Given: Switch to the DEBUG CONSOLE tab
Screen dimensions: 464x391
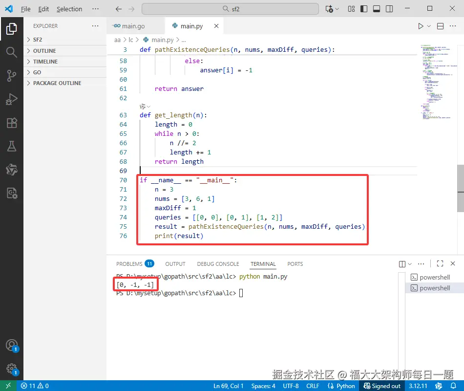Looking at the screenshot, I should click(x=218, y=263).
